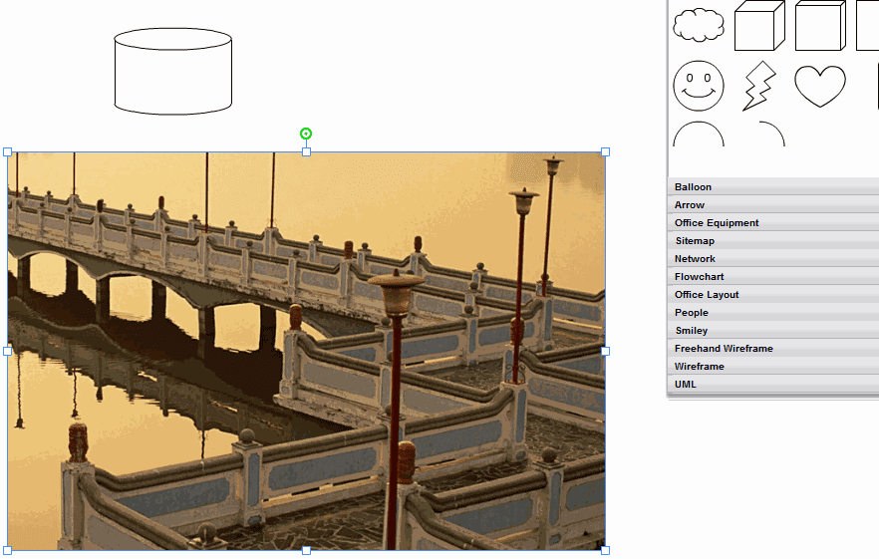Pick the 3D cube shape
The width and height of the screenshot is (879, 559).
(759, 26)
